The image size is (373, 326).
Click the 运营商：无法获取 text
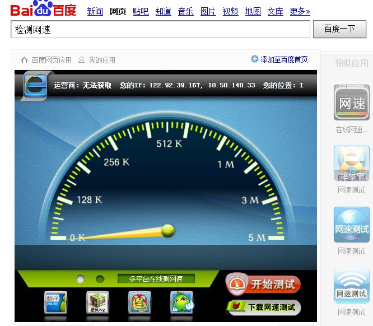tap(82, 85)
